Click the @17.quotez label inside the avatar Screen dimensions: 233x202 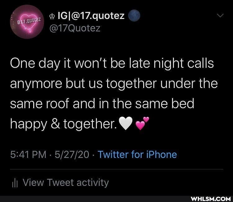(x=29, y=21)
